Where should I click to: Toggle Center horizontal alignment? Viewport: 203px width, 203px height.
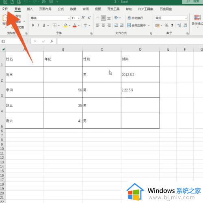103,25
